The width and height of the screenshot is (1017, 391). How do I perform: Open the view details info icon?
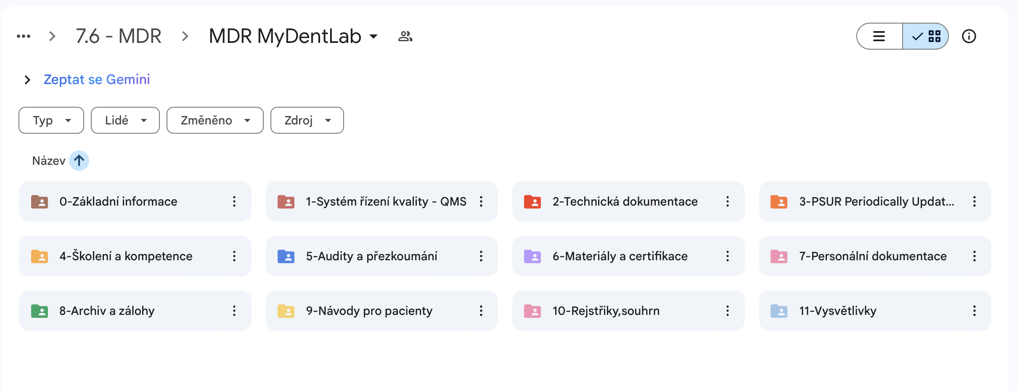(969, 37)
